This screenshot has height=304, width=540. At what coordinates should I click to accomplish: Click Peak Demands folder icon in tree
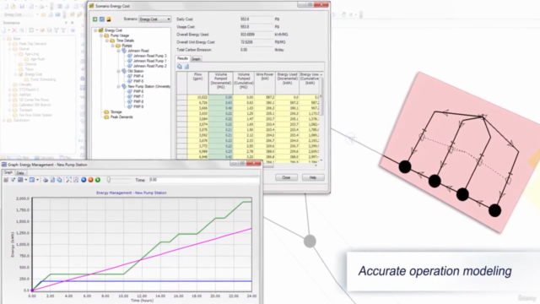pyautogui.click(x=106, y=117)
